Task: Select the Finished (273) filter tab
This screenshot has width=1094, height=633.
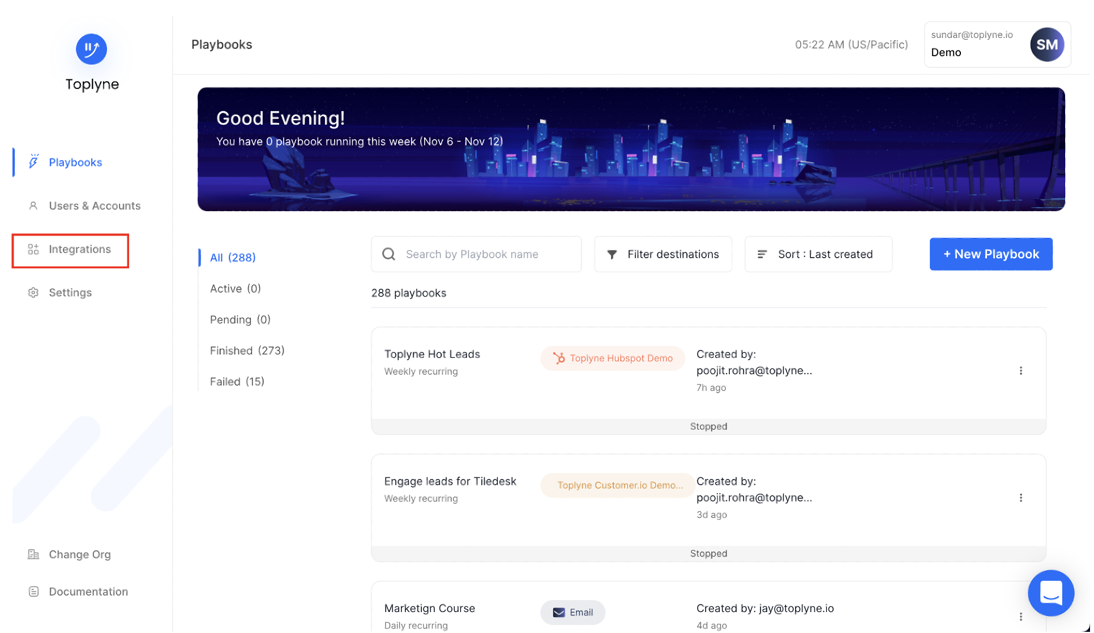Action: point(247,351)
